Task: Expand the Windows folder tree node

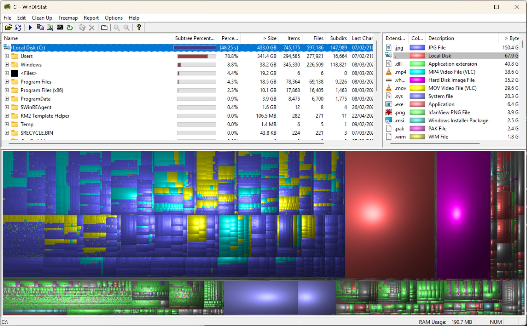Action: click(7, 65)
